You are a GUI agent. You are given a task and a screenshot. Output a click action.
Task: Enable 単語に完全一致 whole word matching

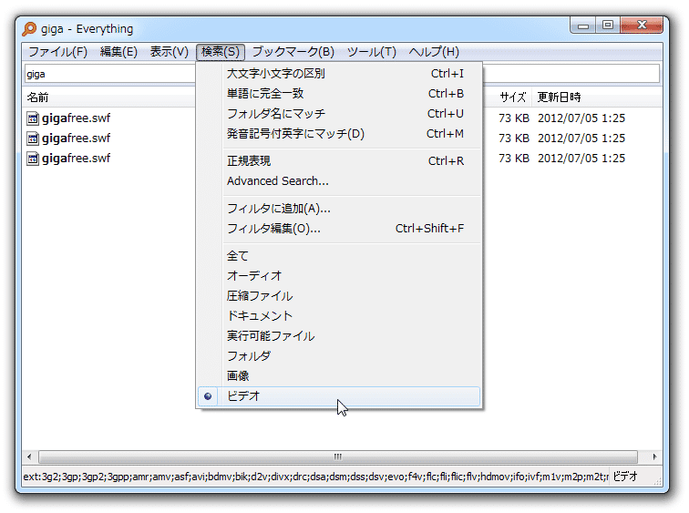264,94
